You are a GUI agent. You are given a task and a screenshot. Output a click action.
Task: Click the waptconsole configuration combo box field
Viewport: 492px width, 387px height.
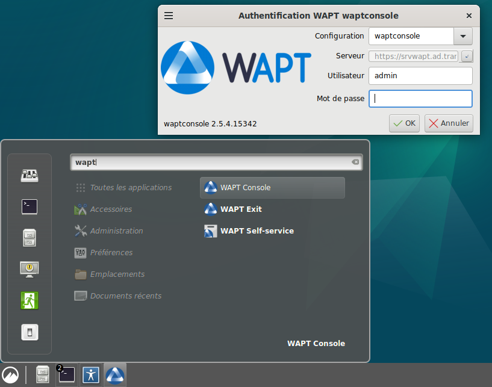click(411, 36)
